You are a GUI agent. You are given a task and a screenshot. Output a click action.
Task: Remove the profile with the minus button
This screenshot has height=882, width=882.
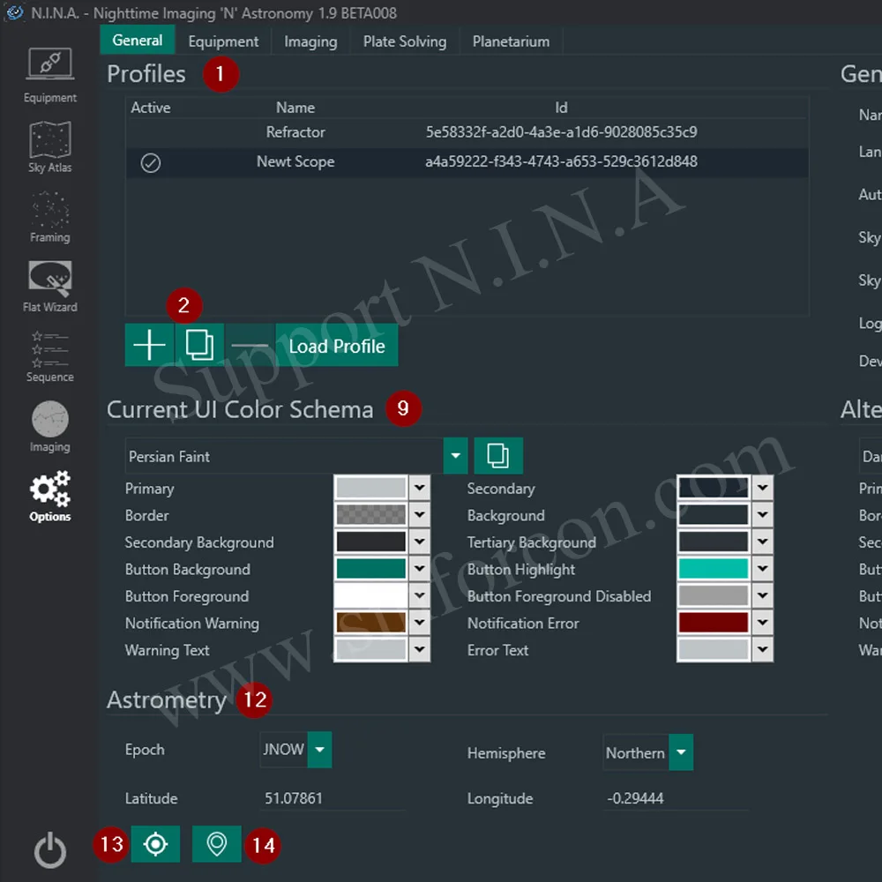point(250,345)
